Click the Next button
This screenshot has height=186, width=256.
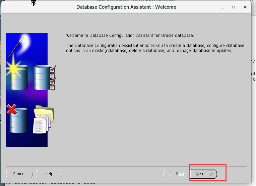pos(203,174)
